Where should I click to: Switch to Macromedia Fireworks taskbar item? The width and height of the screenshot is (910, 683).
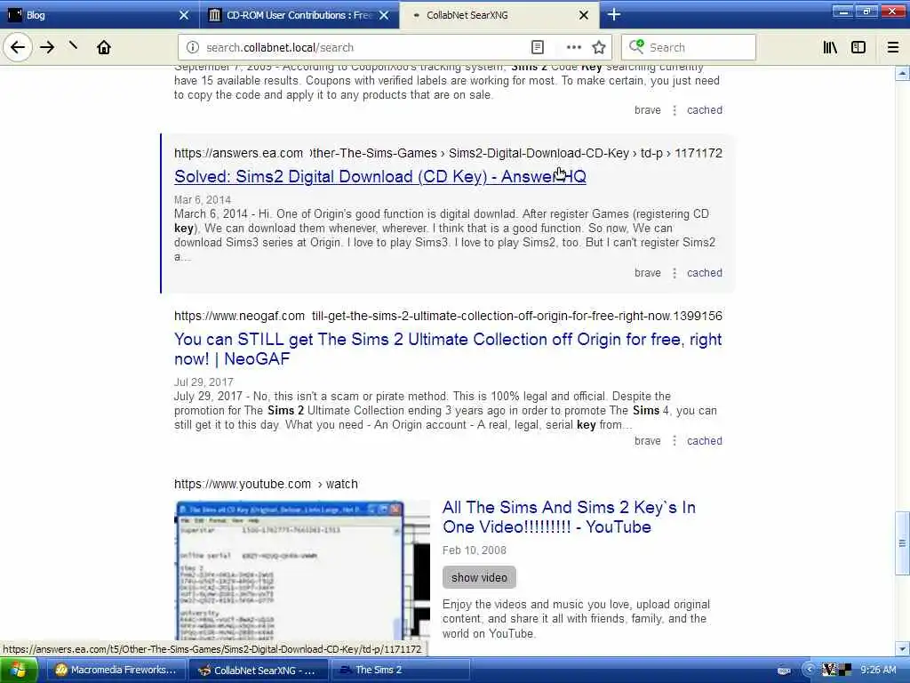[x=115, y=671]
